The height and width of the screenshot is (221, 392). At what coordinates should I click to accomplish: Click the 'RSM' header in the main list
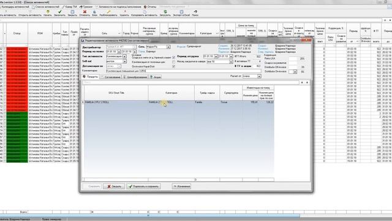pyautogui.click(x=40, y=33)
